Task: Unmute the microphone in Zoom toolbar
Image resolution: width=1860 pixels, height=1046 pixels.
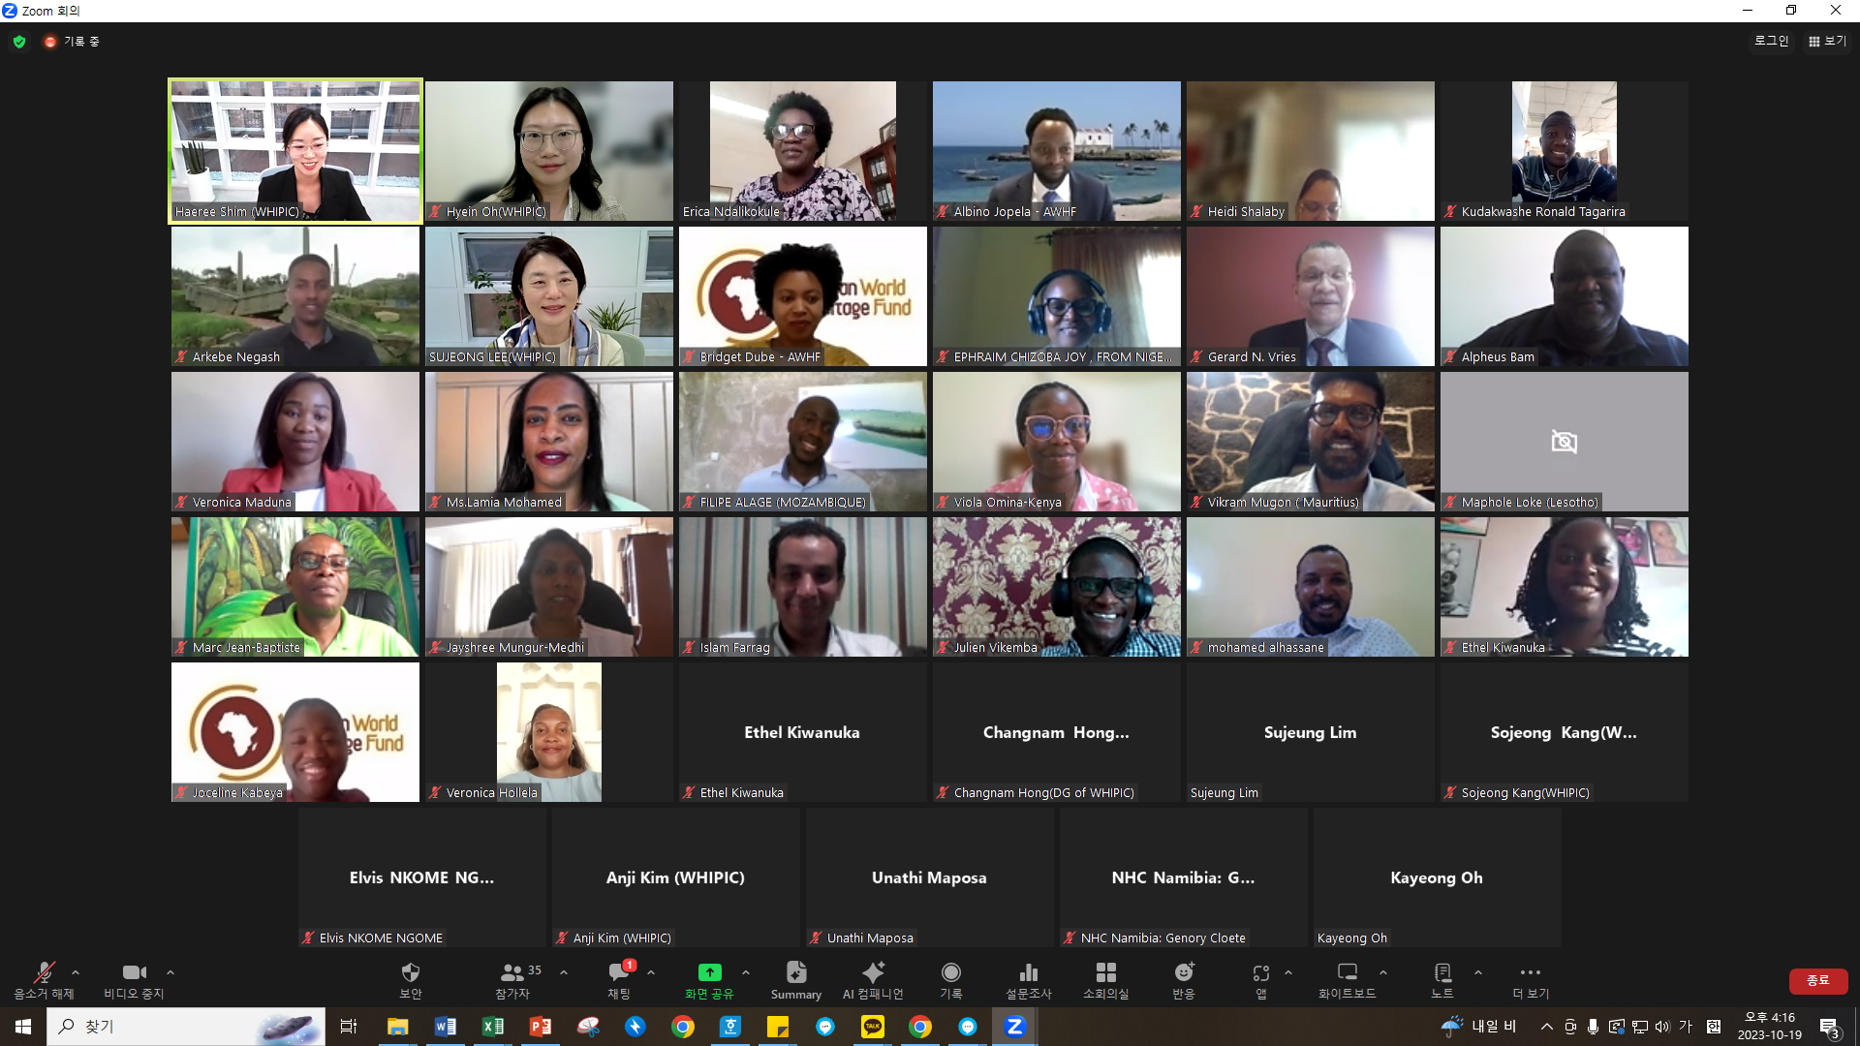Action: pyautogui.click(x=44, y=972)
